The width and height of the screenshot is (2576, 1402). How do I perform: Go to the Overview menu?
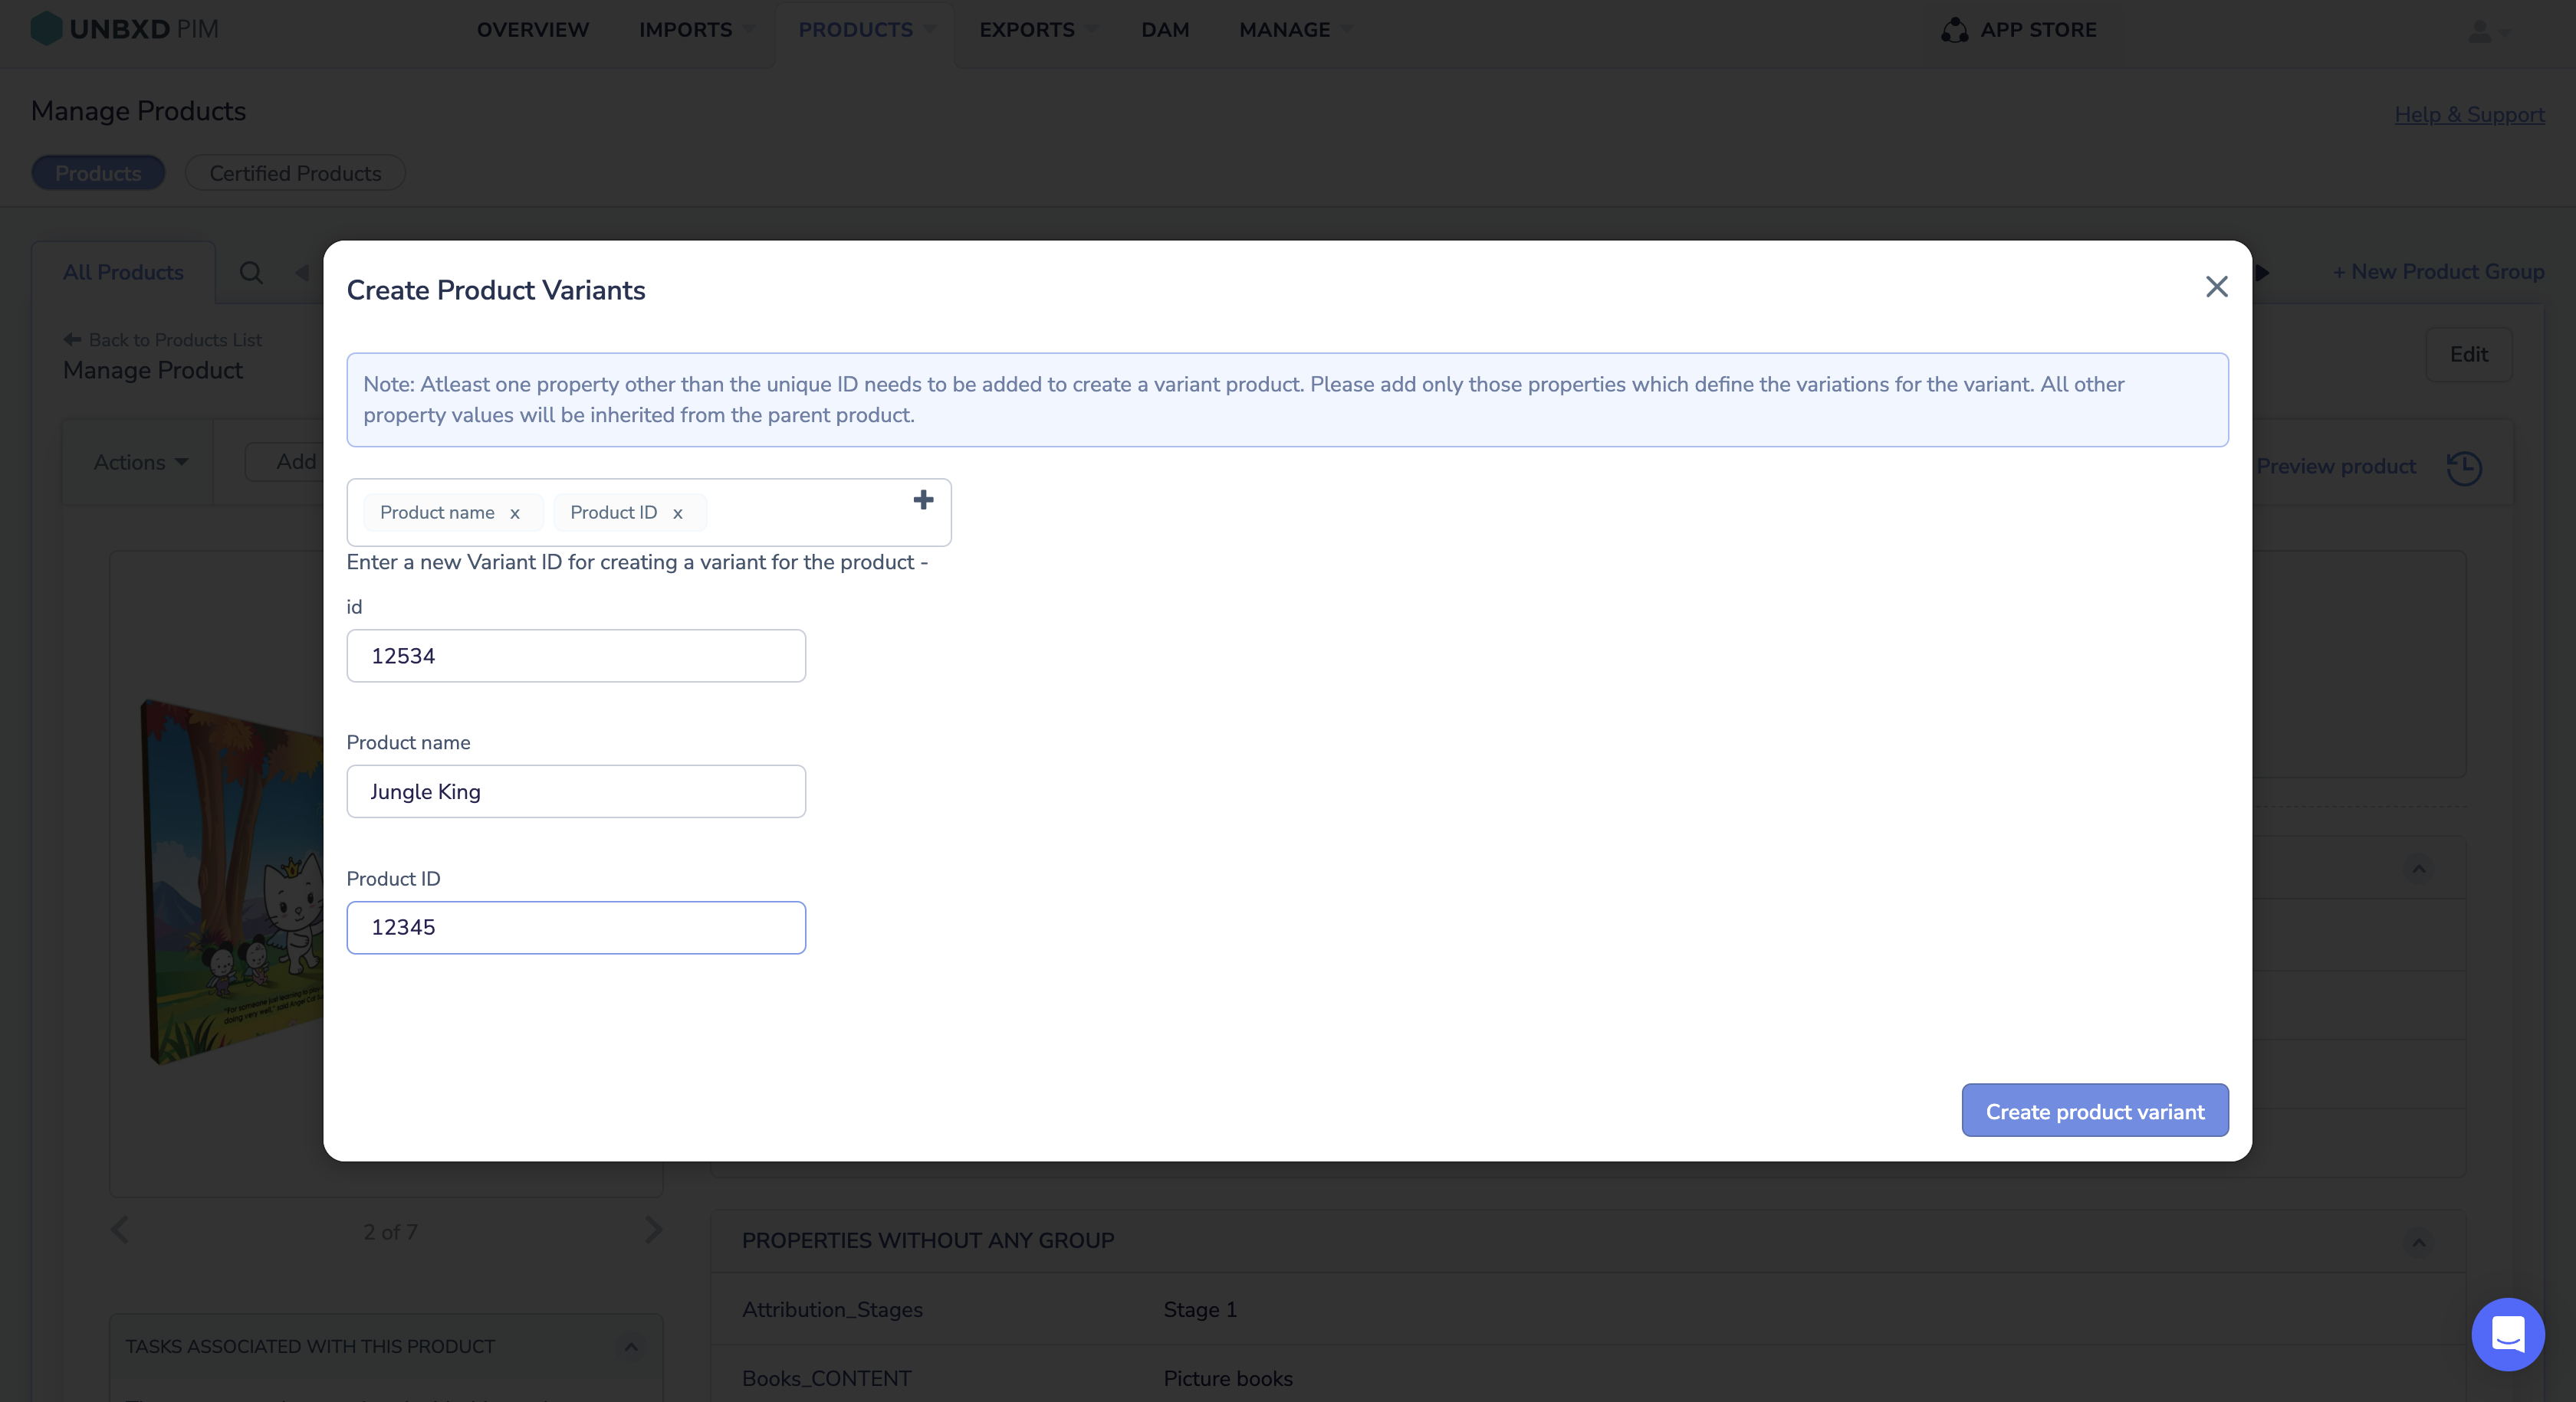[533, 30]
